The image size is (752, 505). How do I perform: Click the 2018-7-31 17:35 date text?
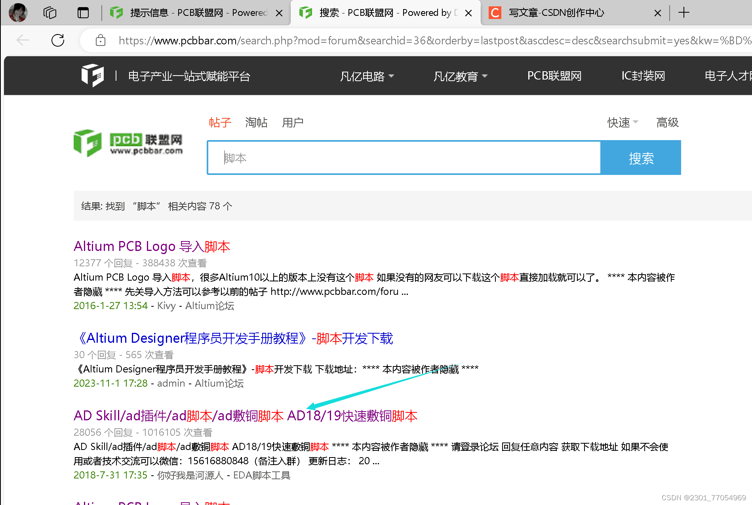[x=110, y=475]
